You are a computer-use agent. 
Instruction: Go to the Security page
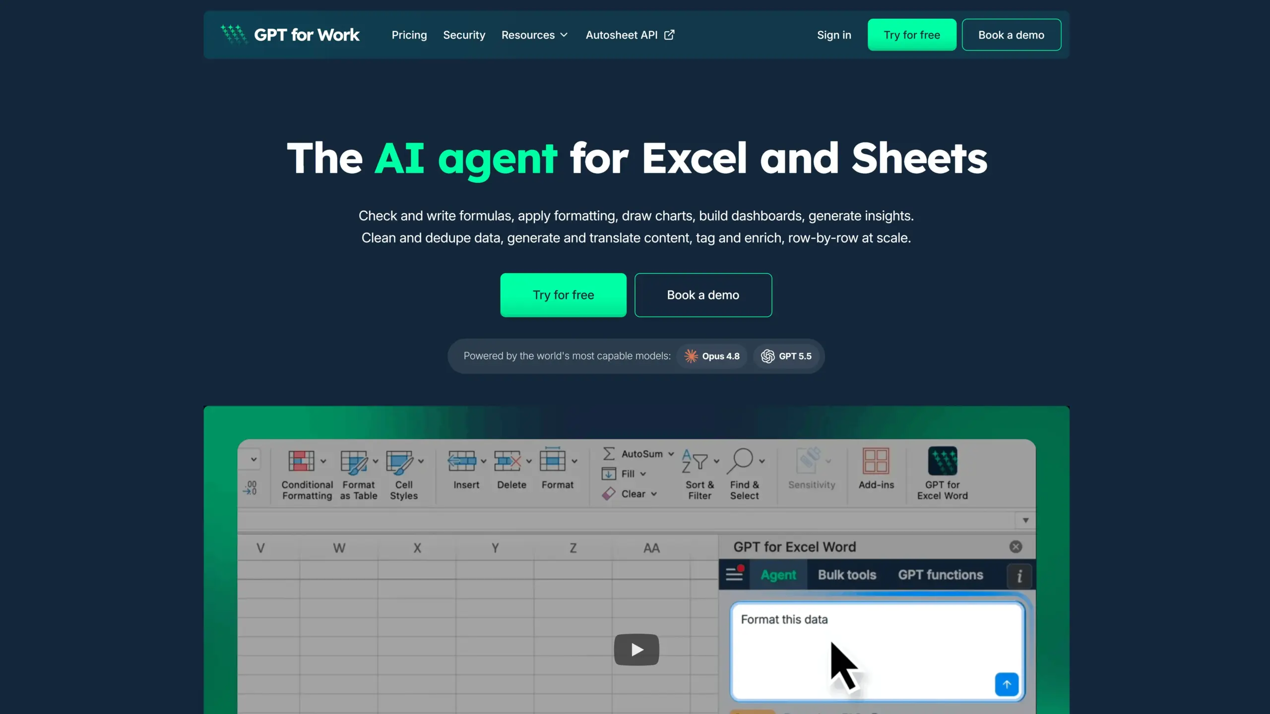pyautogui.click(x=464, y=35)
